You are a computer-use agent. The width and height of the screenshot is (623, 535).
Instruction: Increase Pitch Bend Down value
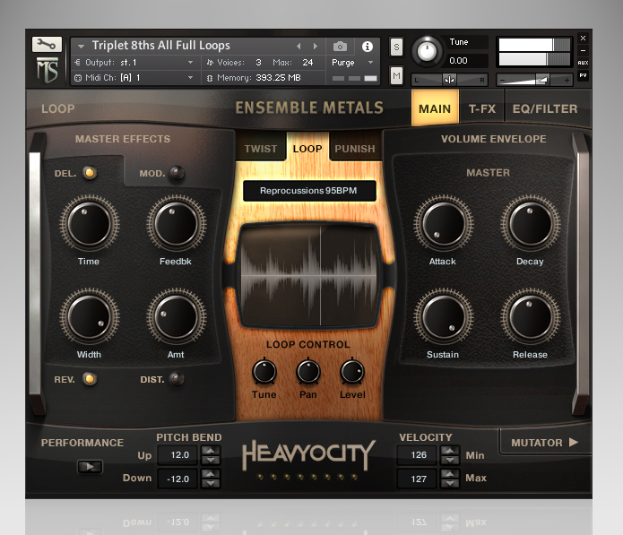tap(211, 474)
